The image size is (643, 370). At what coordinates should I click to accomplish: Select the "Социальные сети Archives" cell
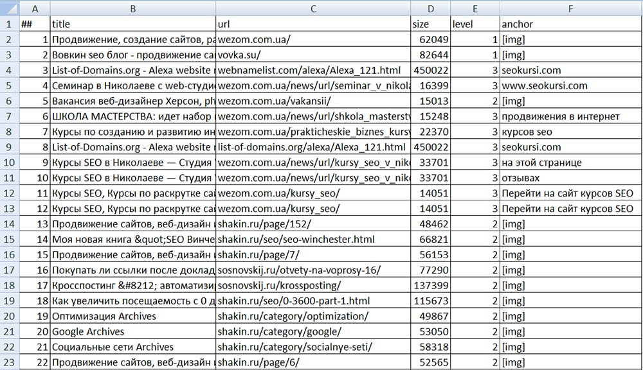point(133,348)
